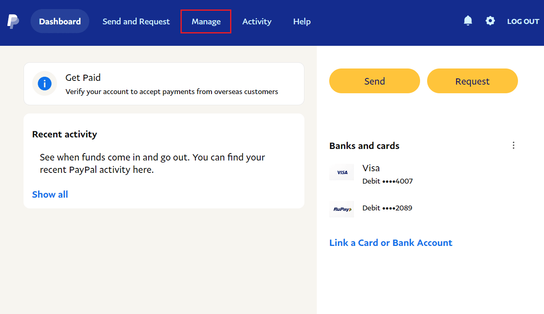Click the LOG OUT link

[523, 21]
